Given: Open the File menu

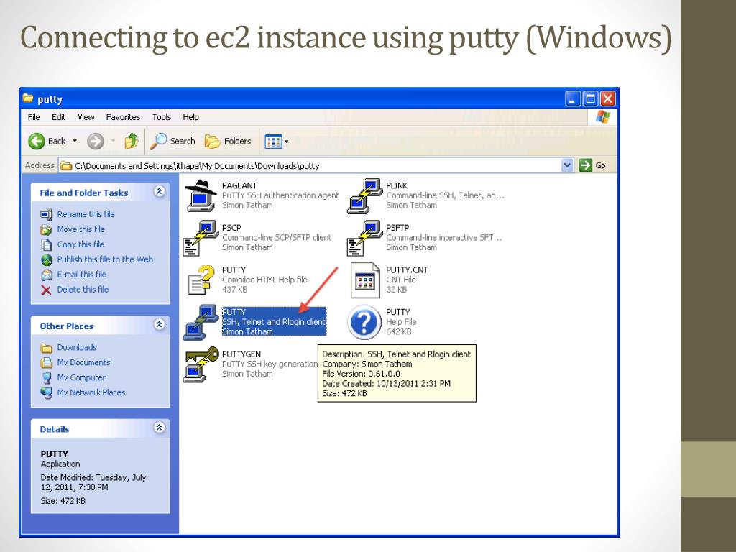Looking at the screenshot, I should coord(34,117).
